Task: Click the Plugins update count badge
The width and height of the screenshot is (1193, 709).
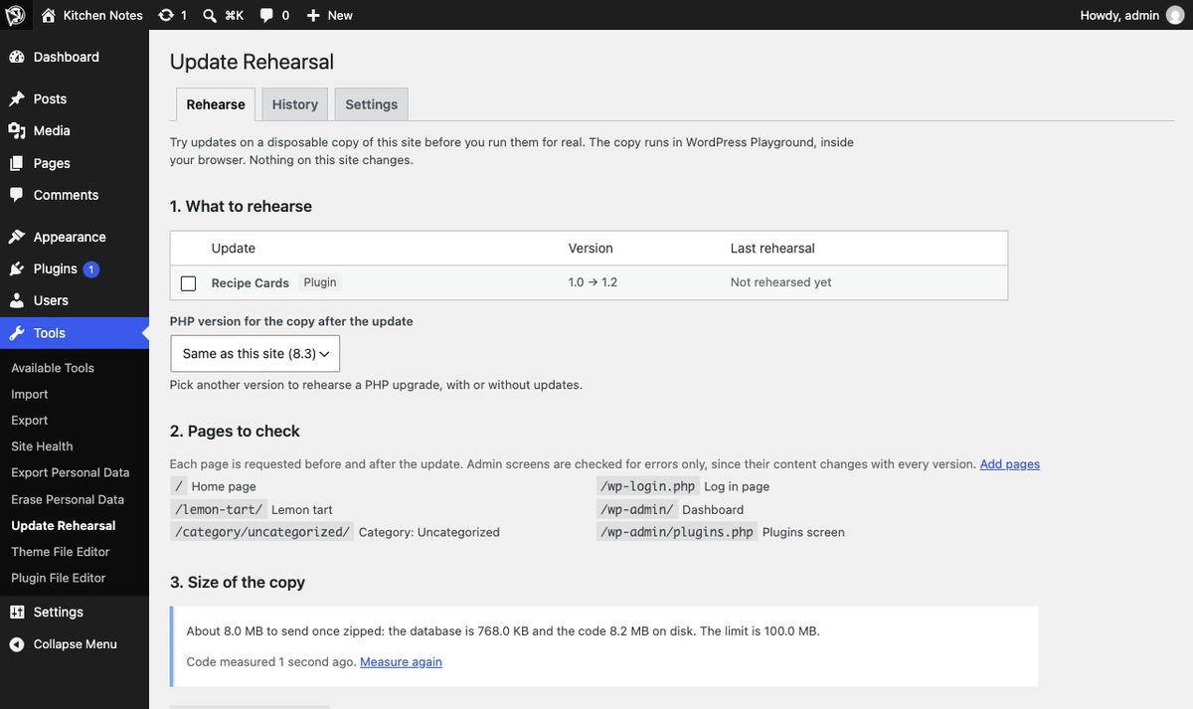Action: [x=90, y=268]
